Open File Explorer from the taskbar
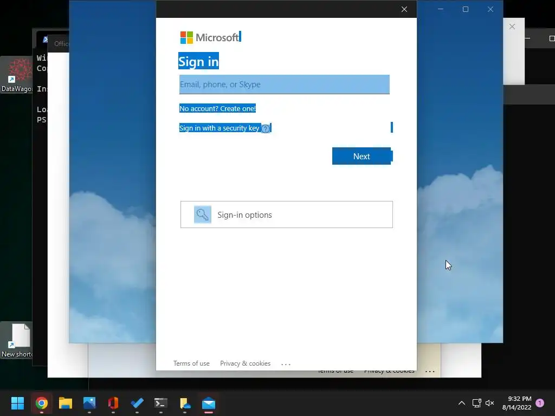The width and height of the screenshot is (555, 416). pyautogui.click(x=66, y=403)
